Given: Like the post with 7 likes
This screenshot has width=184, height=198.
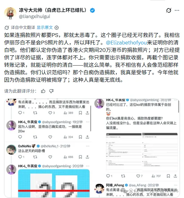Looking at the screenshot, I should coord(138,176).
